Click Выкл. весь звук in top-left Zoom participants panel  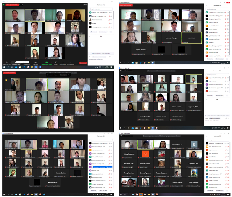pyautogui.click(x=103, y=32)
